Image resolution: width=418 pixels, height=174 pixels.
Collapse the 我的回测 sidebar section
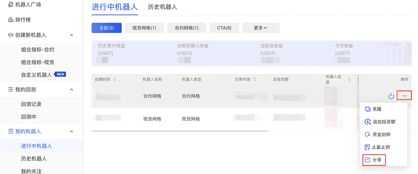tap(71, 89)
